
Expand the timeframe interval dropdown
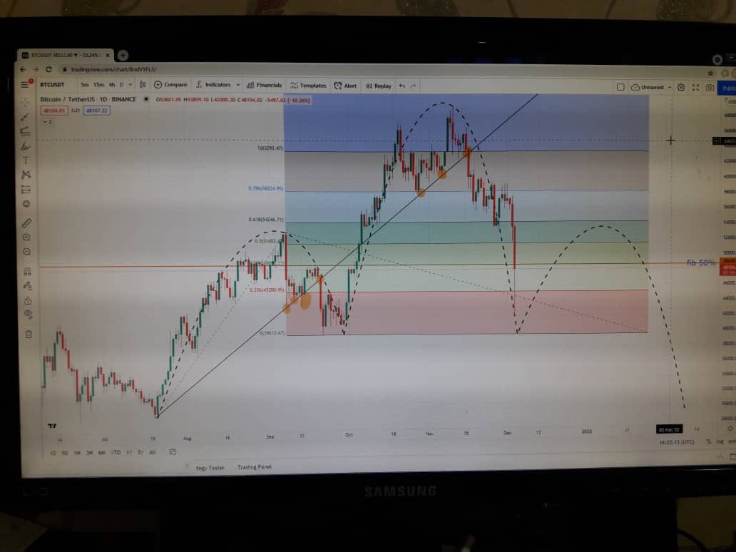click(x=131, y=84)
